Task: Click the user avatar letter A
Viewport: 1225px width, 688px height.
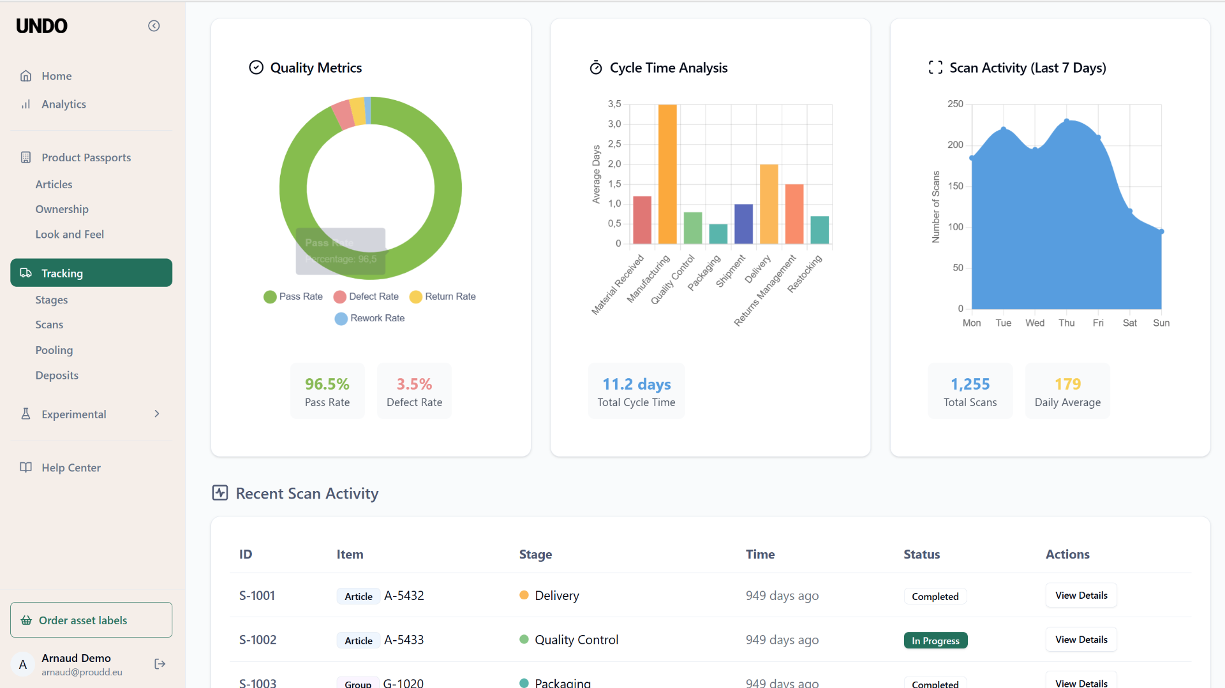Action: (23, 664)
